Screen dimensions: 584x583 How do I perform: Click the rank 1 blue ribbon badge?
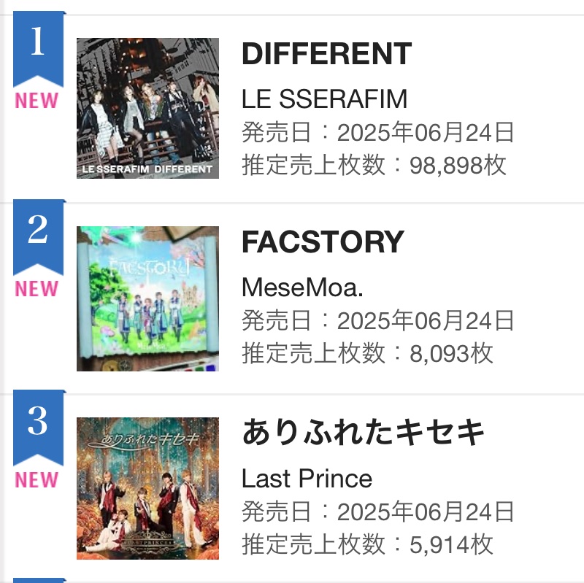39,49
